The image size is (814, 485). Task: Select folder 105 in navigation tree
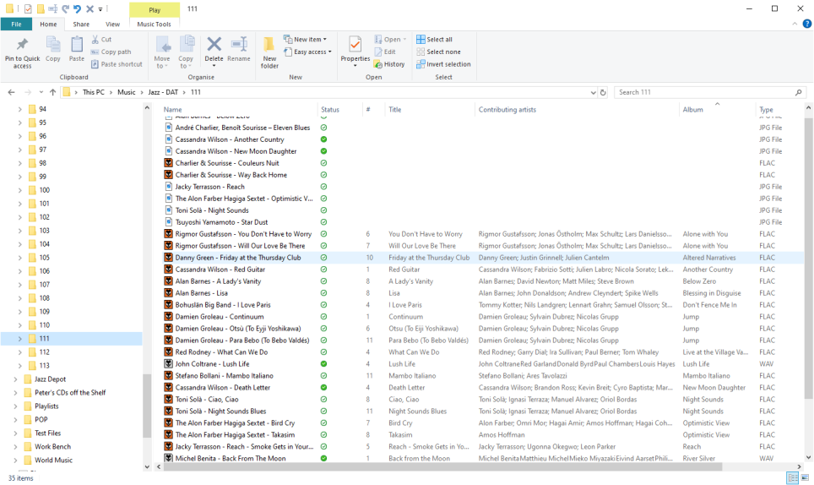point(45,258)
